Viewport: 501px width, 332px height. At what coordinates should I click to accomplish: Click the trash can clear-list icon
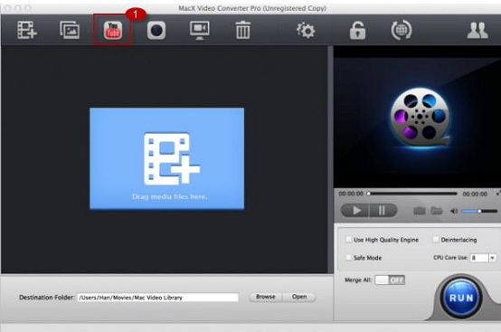click(243, 30)
